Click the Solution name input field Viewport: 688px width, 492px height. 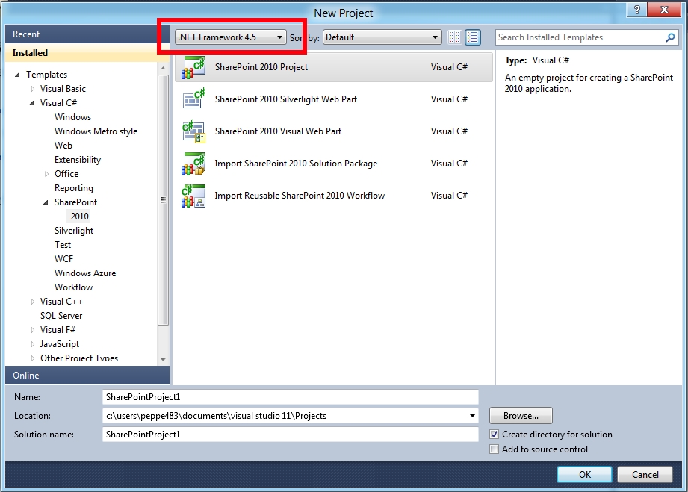pos(291,434)
